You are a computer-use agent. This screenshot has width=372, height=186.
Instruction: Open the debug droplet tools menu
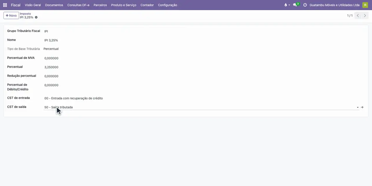[x=287, y=5]
